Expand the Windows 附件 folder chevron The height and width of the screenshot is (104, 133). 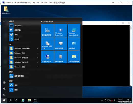pyautogui.click(x=37, y=53)
